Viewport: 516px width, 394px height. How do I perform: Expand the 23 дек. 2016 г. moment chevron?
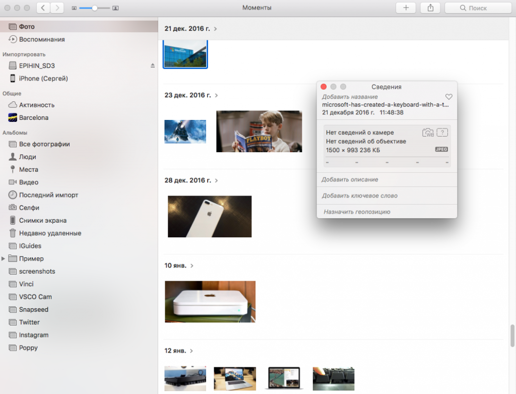[x=216, y=95]
